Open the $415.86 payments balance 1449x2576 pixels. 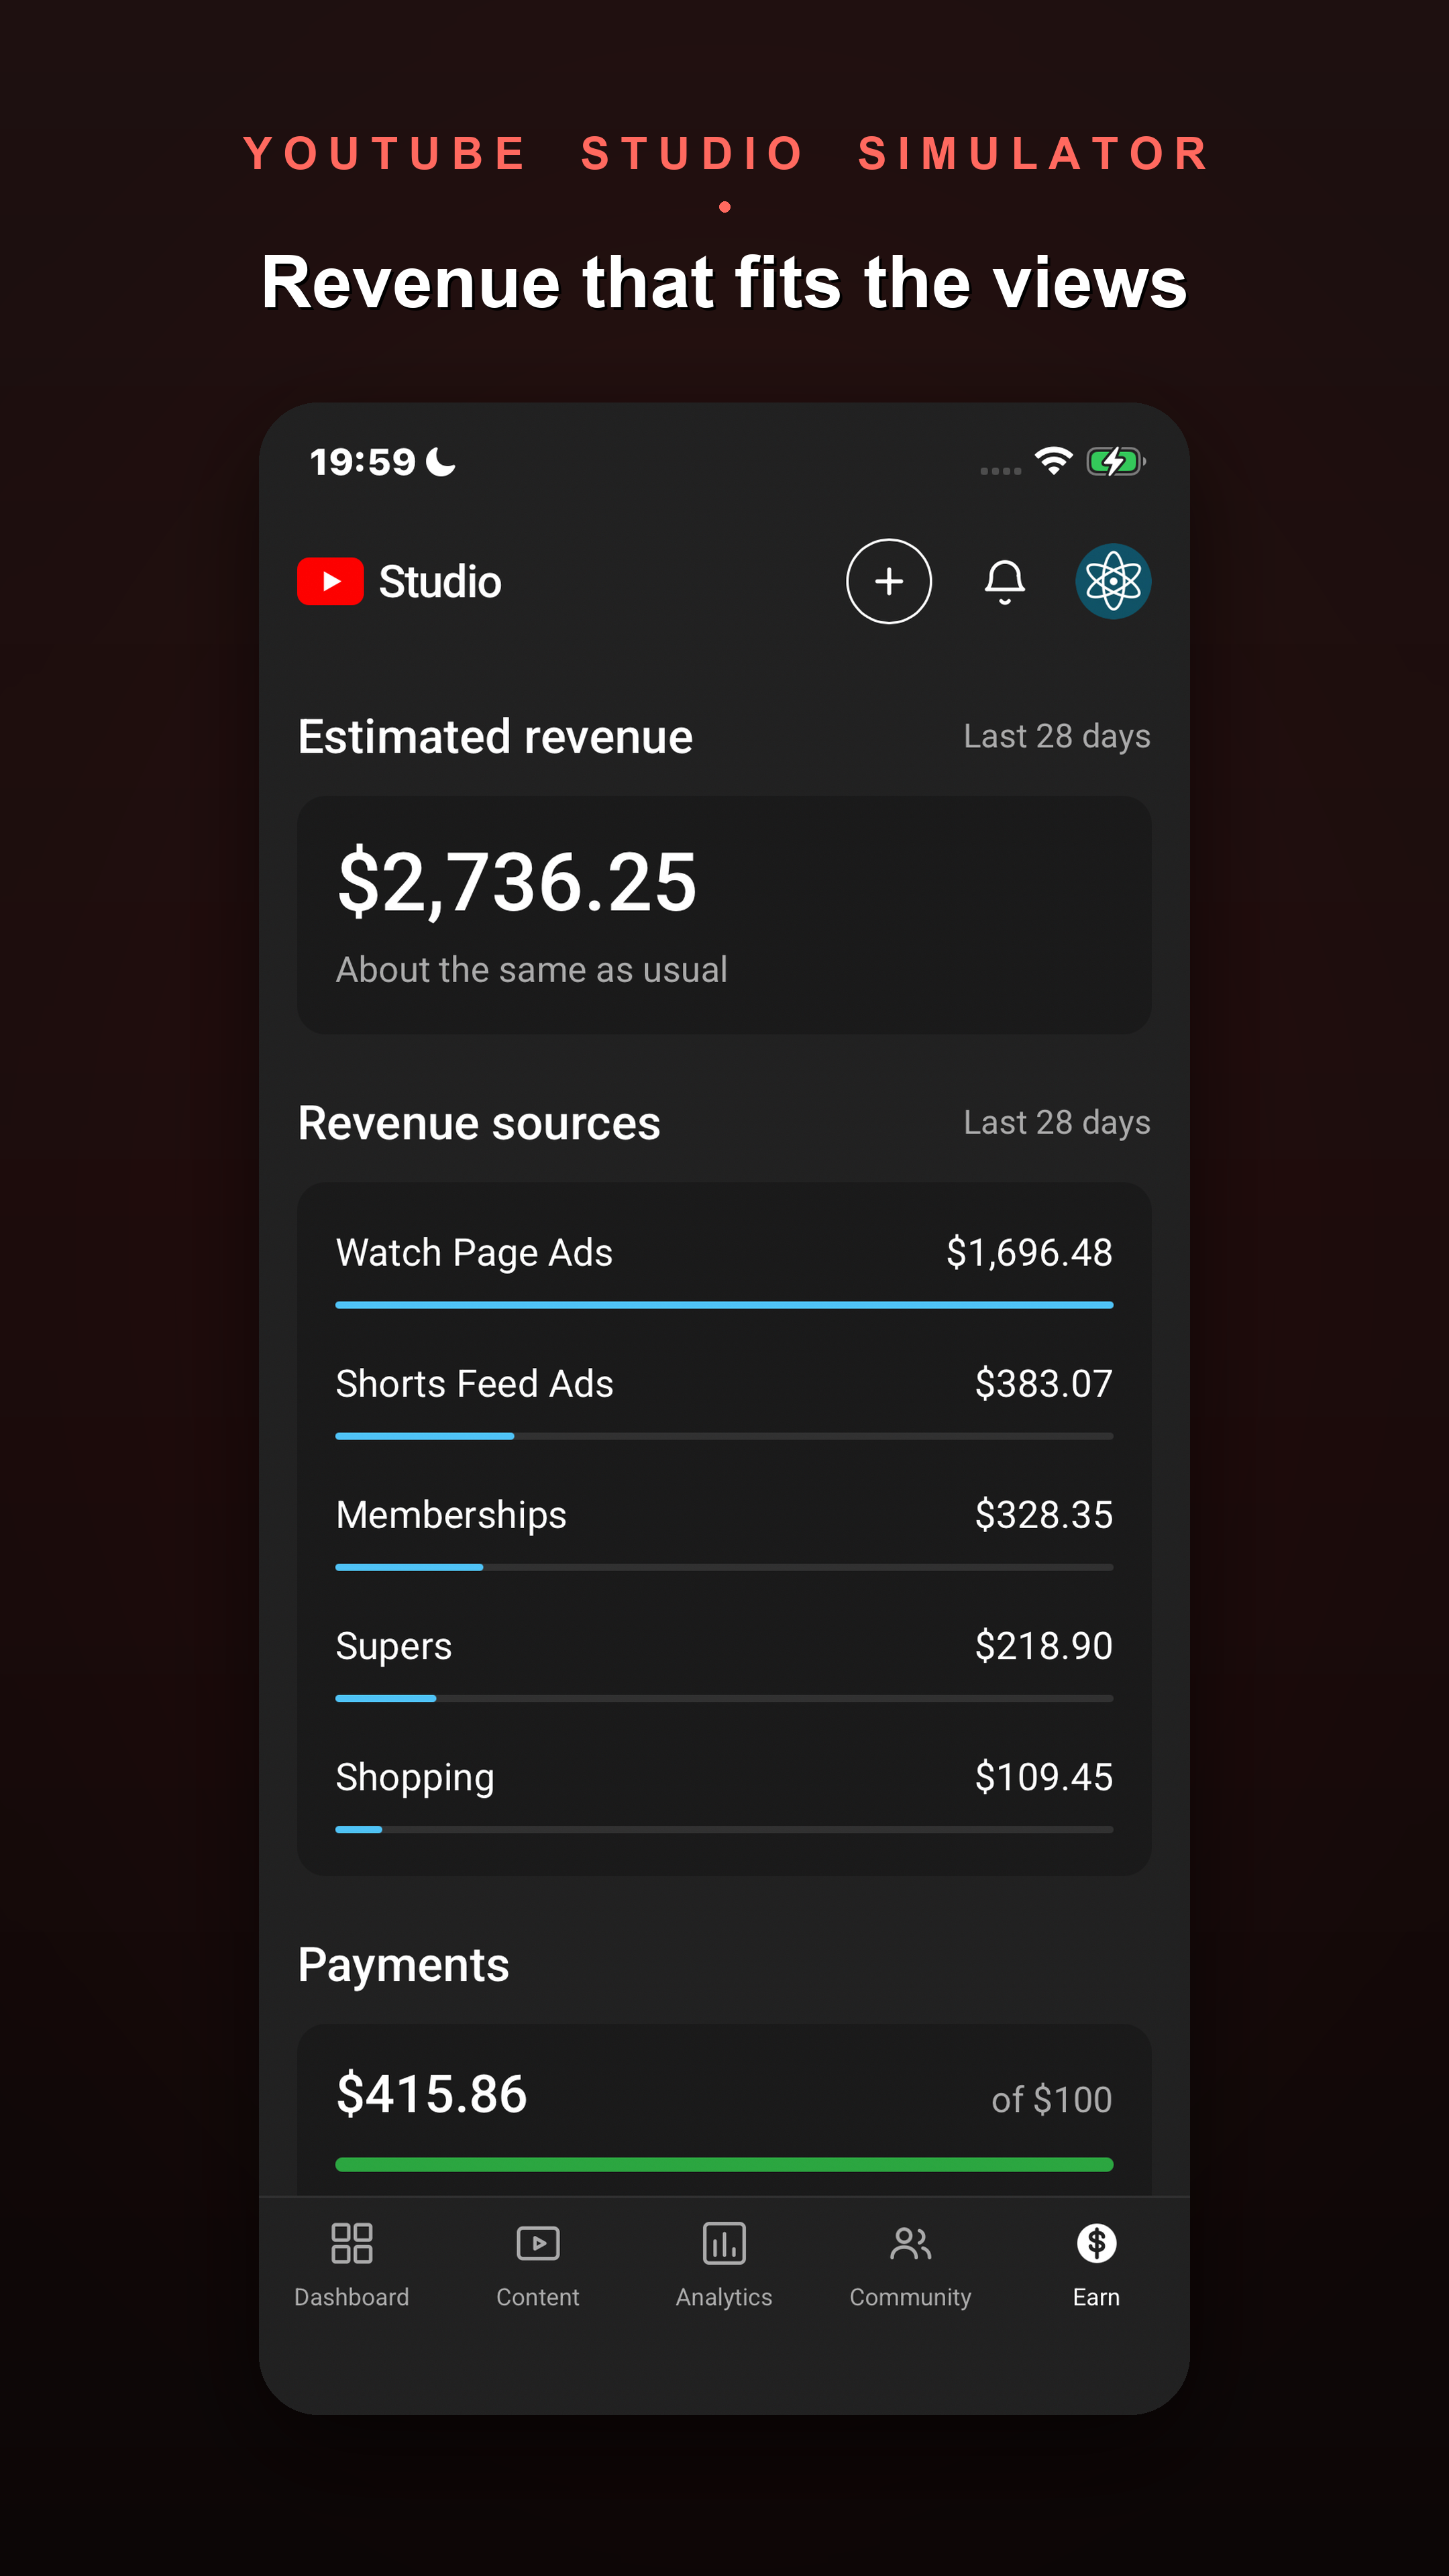coord(431,2093)
